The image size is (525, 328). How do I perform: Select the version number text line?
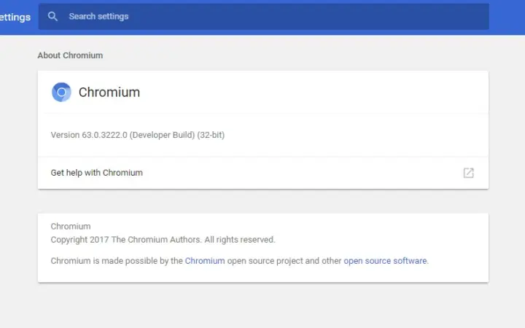point(138,135)
